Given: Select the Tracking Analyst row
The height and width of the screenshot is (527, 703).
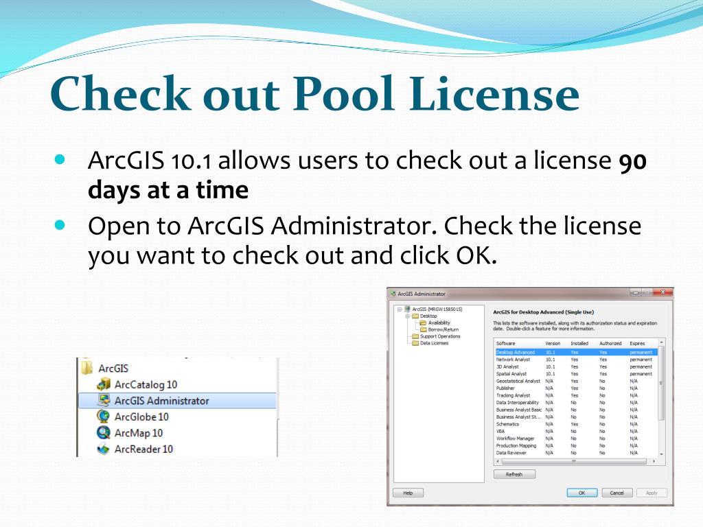Looking at the screenshot, I should click(x=576, y=395).
